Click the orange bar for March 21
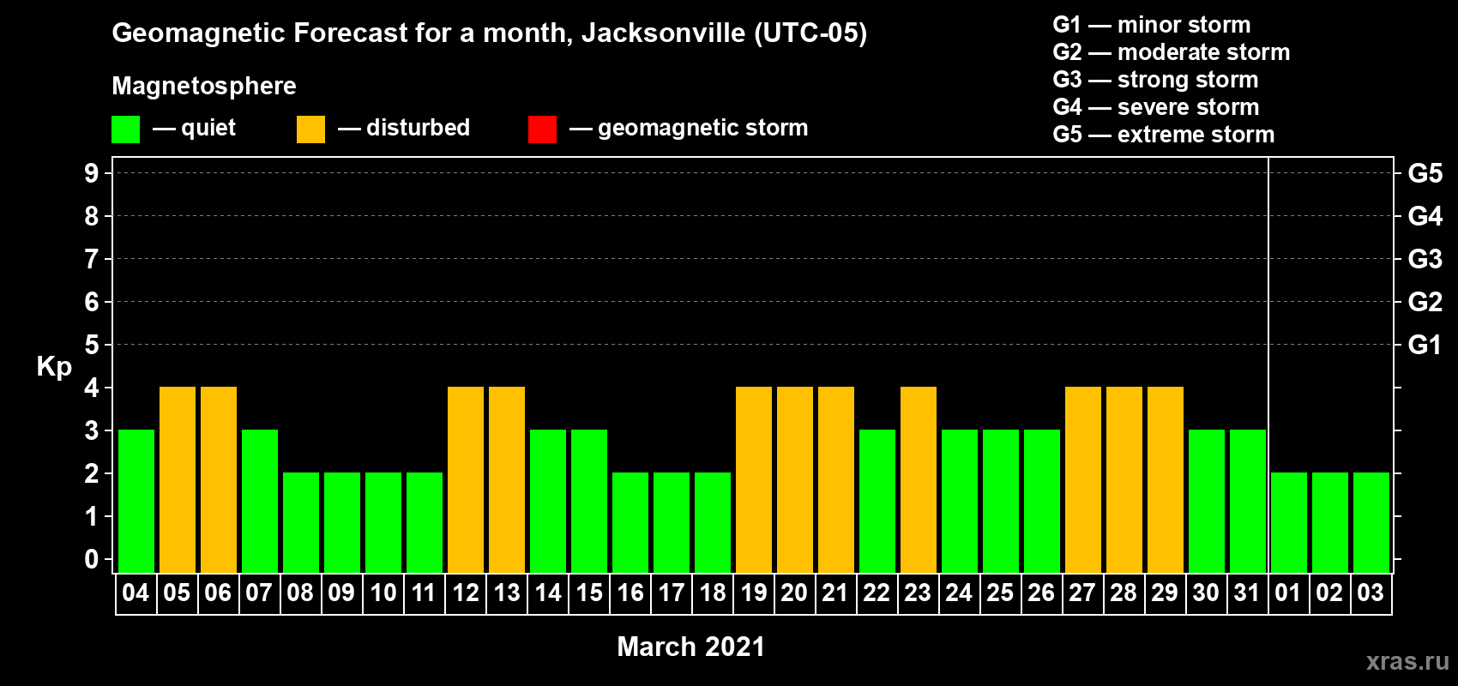 tap(836, 479)
